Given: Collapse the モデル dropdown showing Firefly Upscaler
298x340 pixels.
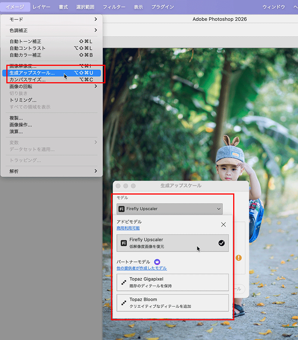Looking at the screenshot, I should click(169, 209).
